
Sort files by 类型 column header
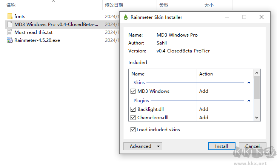(163, 5)
